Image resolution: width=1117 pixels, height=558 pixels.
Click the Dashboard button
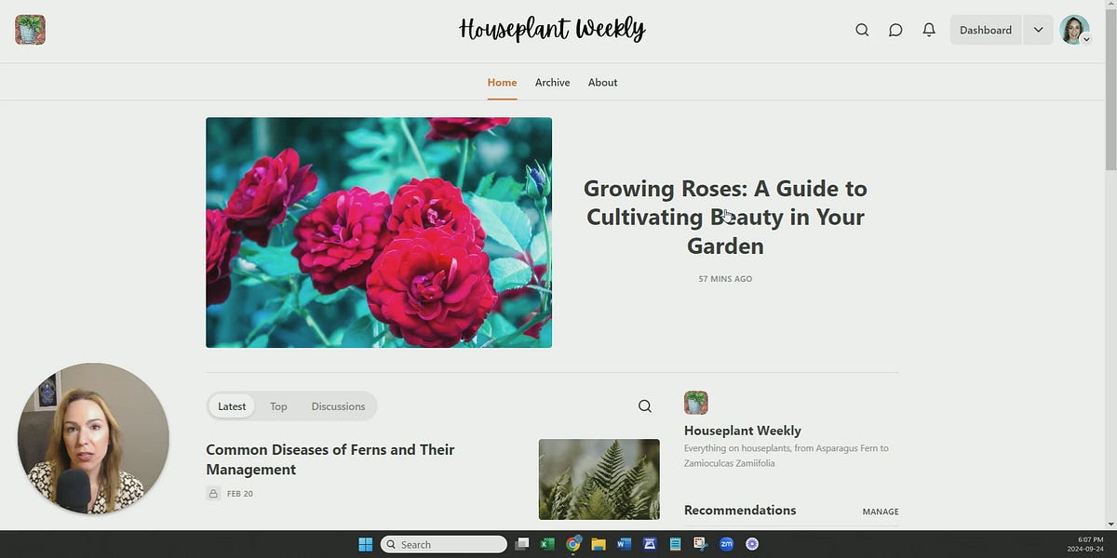click(985, 29)
